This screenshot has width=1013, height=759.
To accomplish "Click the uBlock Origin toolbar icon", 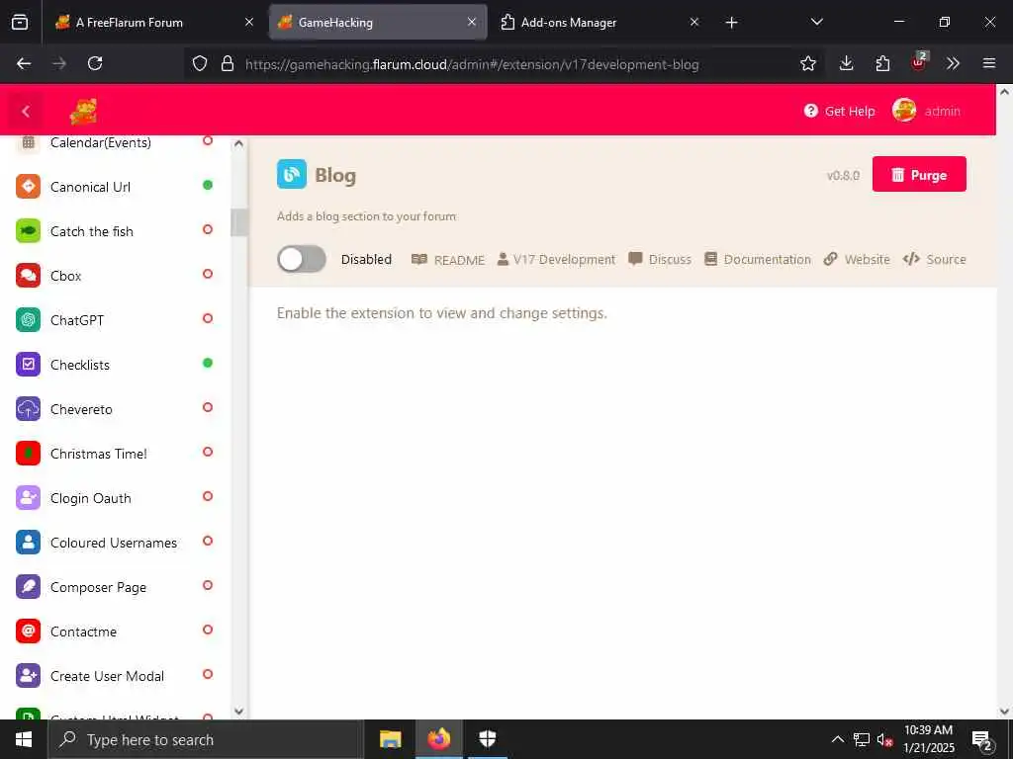I will pos(919,62).
